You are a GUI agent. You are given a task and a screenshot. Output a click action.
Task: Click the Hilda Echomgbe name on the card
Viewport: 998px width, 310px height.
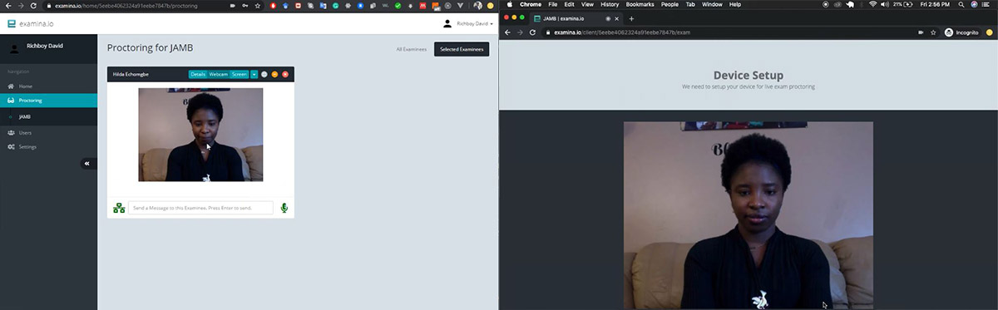[x=131, y=74]
